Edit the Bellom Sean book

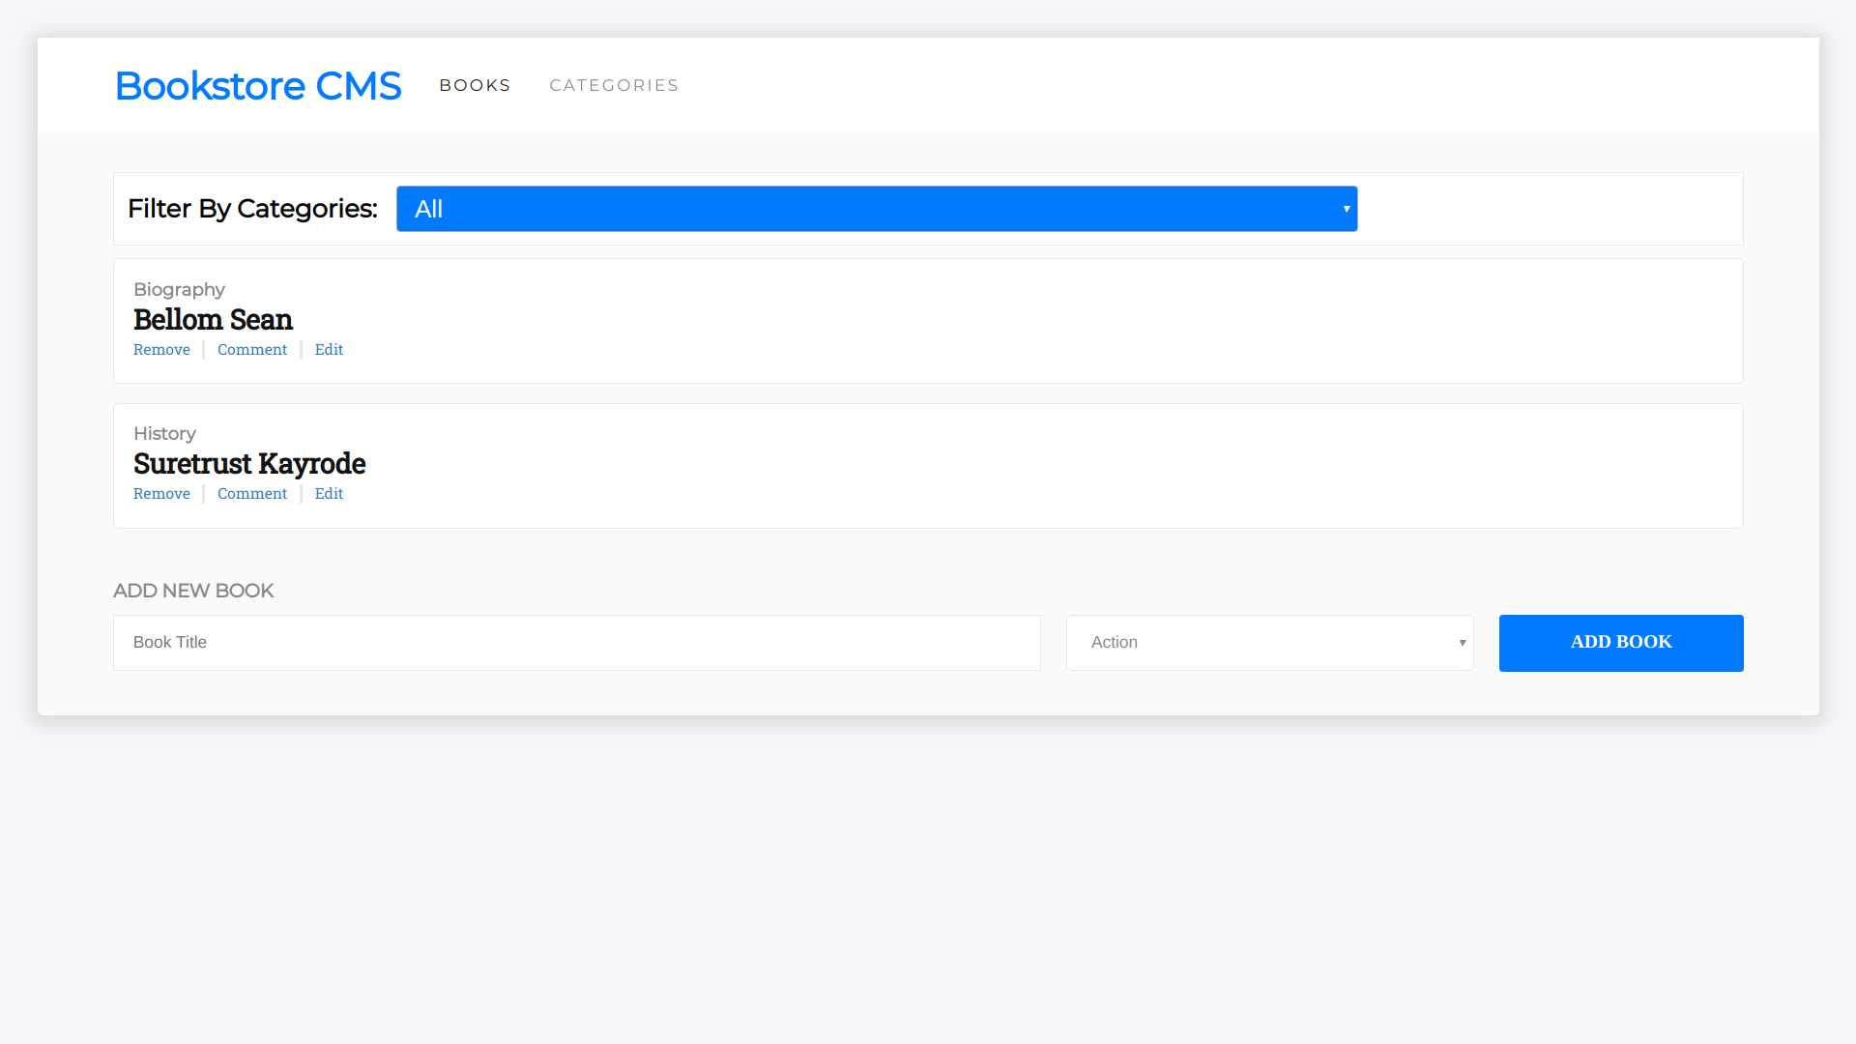[x=329, y=350]
